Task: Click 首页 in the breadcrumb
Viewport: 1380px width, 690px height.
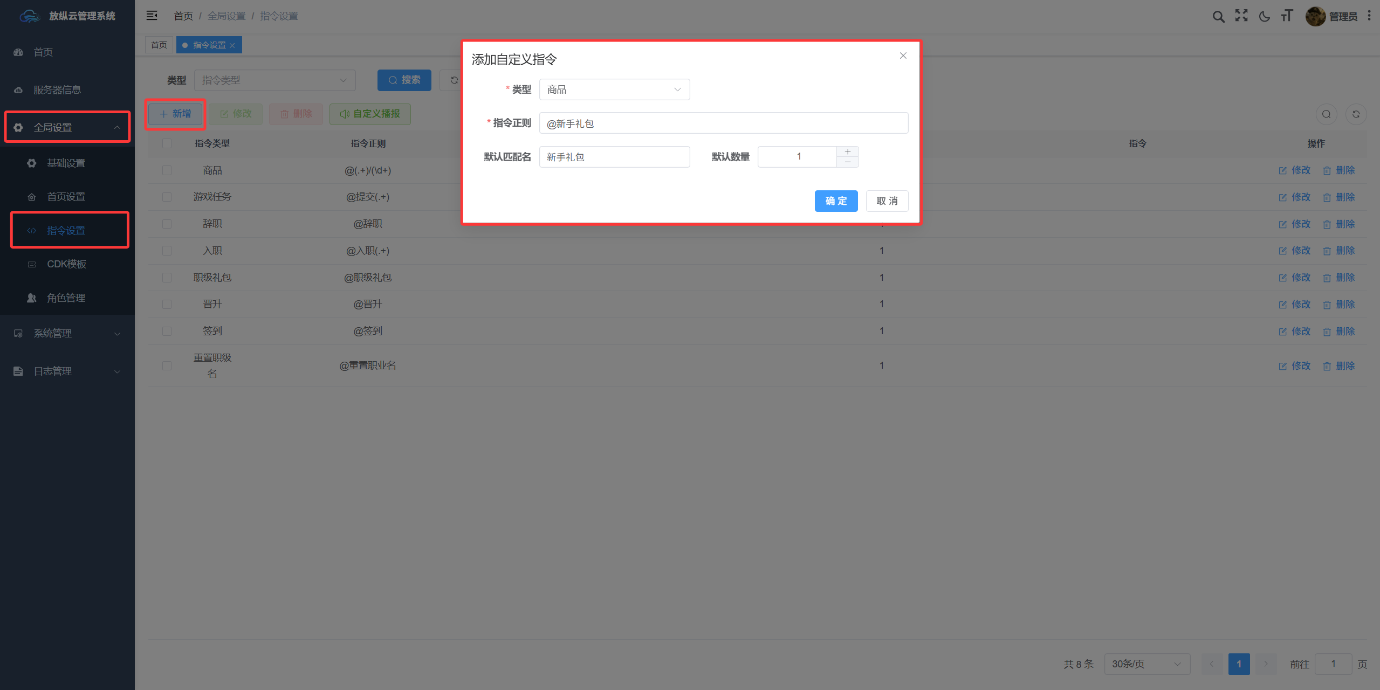Action: pos(183,16)
